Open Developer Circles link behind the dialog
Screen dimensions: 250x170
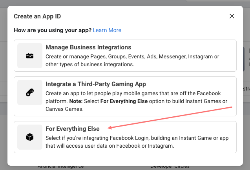point(170,166)
